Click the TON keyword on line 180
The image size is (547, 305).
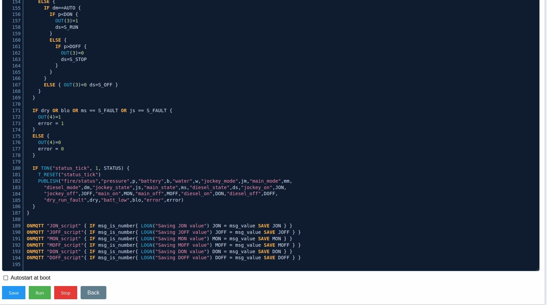(x=45, y=168)
